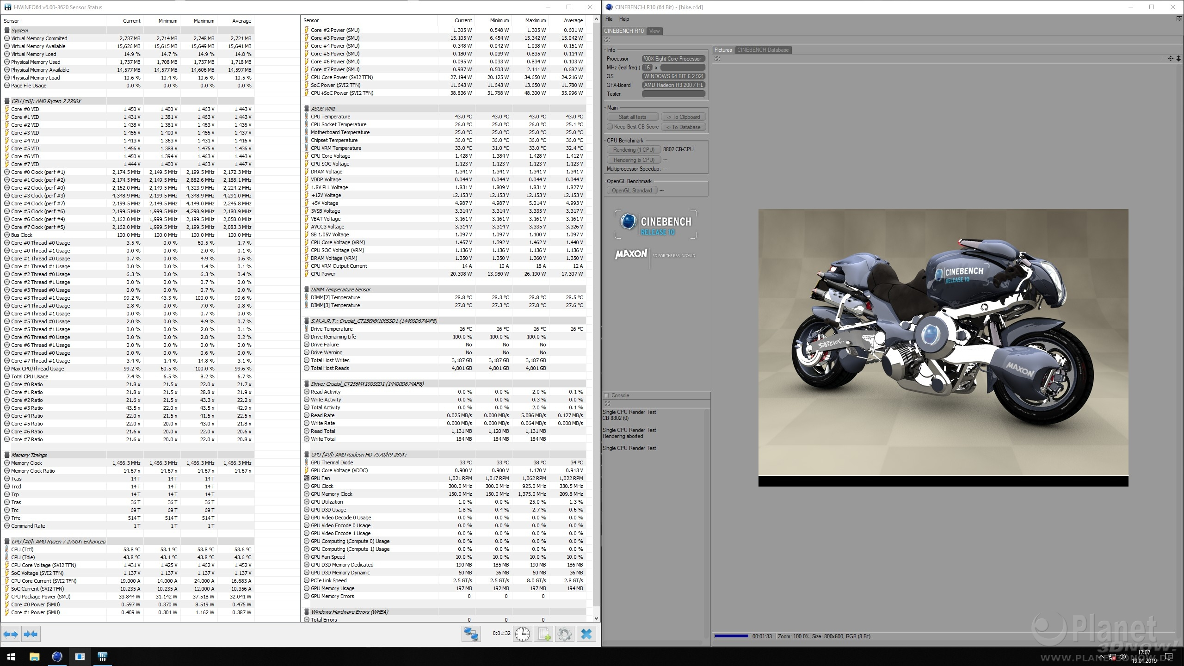
Task: Click the CPU Temperature thermometer icon
Action: click(307, 117)
